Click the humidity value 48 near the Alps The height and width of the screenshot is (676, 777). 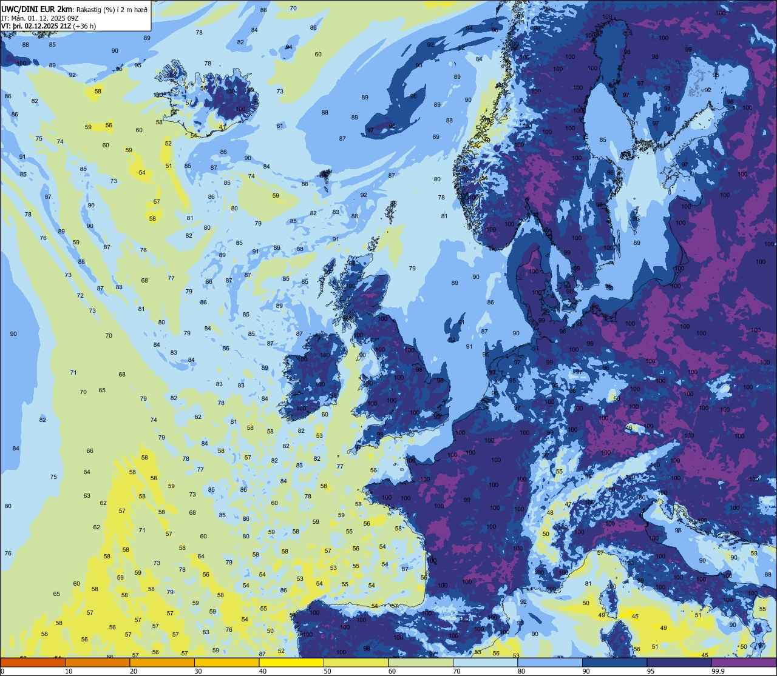click(x=550, y=513)
